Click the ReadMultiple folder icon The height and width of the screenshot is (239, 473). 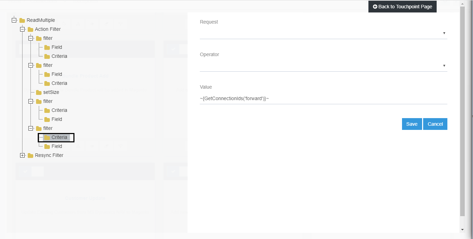click(21, 20)
